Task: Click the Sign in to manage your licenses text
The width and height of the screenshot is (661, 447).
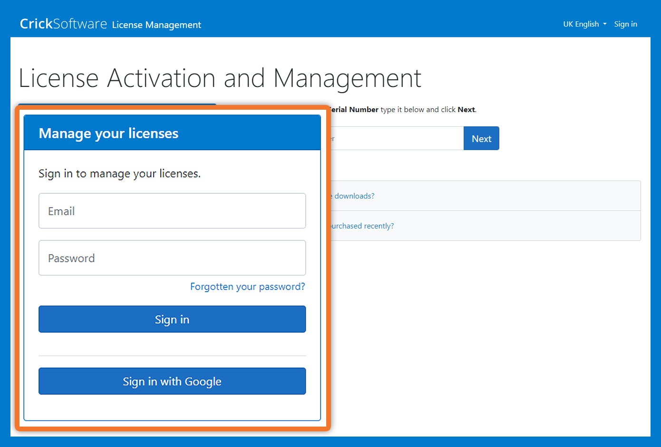Action: point(119,174)
